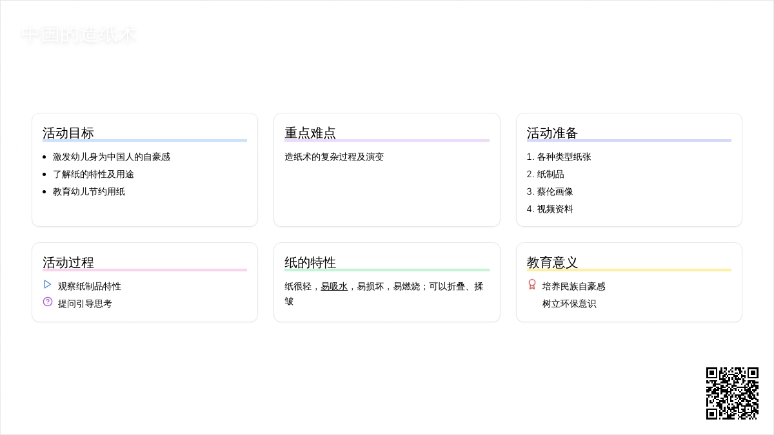Select bullet 激发幼儿身为中国人的自豪感
The image size is (774, 435).
point(112,157)
